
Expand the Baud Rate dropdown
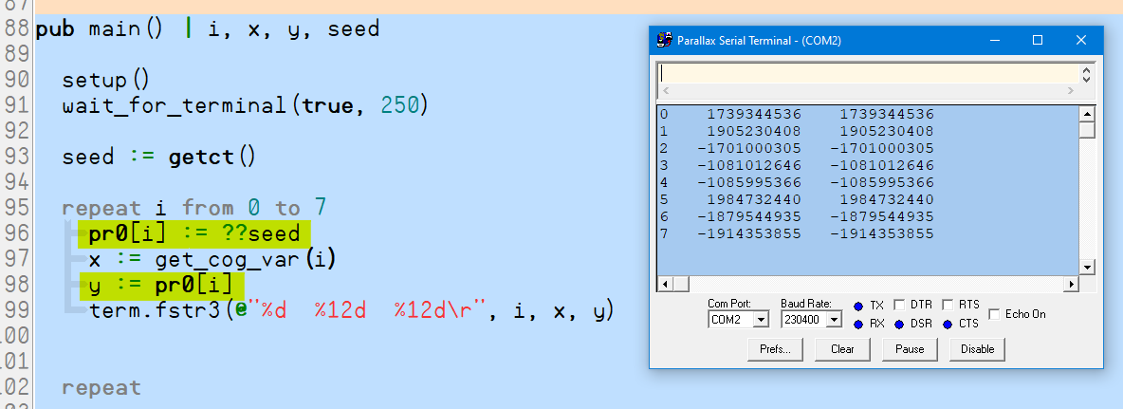(834, 320)
